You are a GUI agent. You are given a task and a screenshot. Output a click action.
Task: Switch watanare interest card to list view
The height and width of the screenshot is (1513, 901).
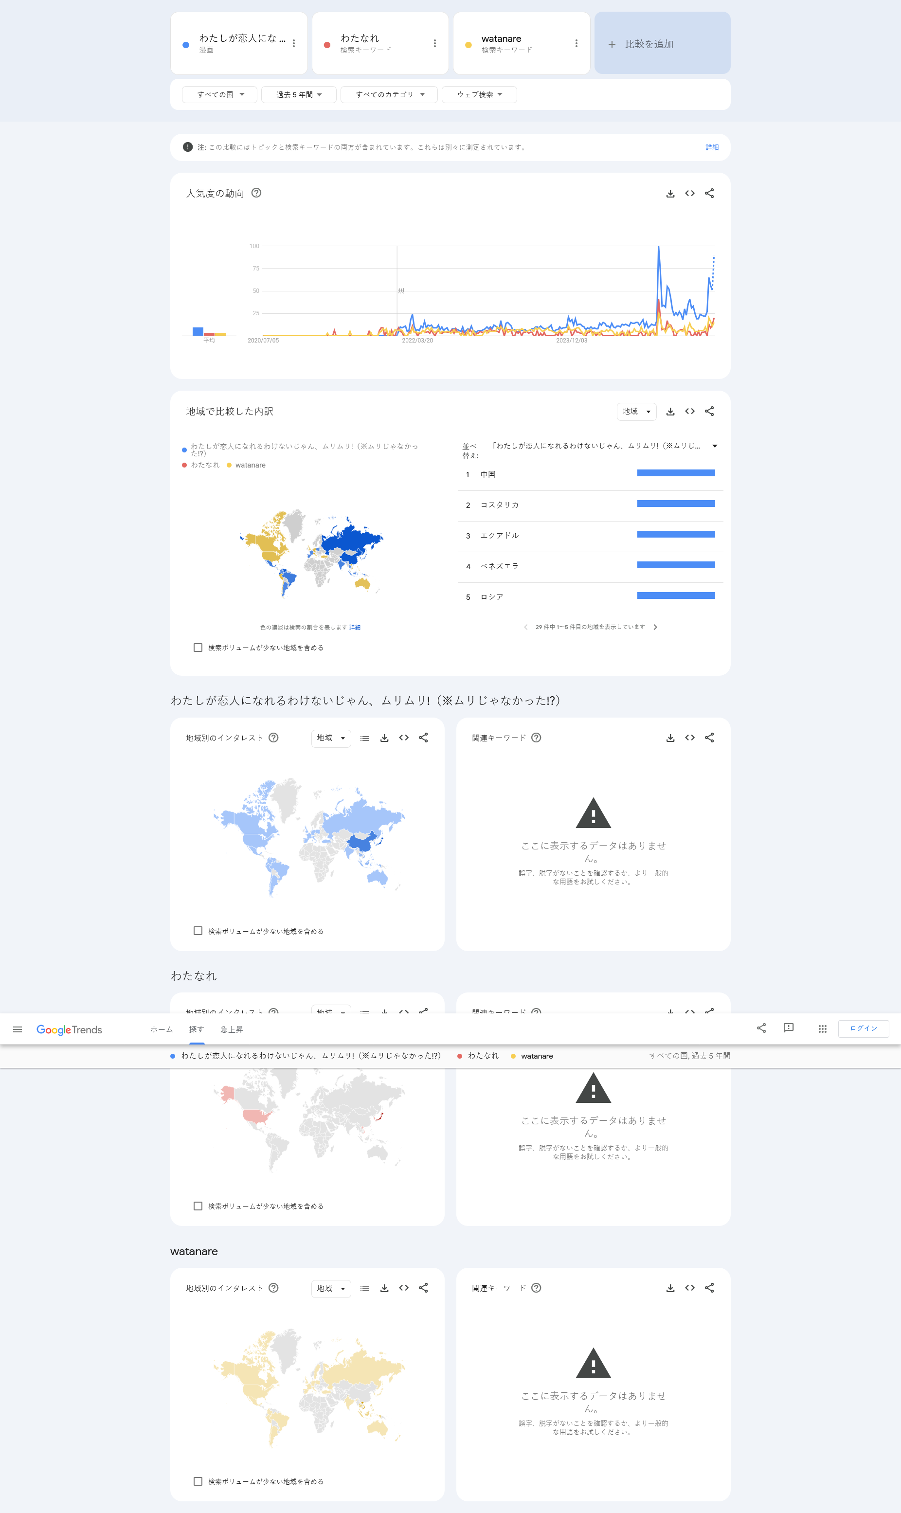[365, 1289]
